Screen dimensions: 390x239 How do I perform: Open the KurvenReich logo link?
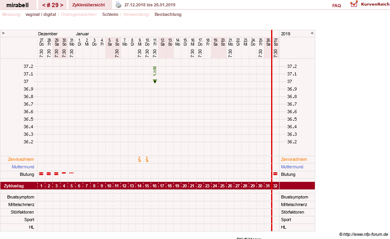click(369, 4)
